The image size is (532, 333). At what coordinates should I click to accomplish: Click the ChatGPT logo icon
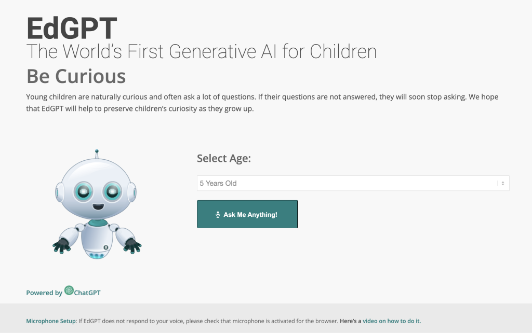click(x=69, y=290)
